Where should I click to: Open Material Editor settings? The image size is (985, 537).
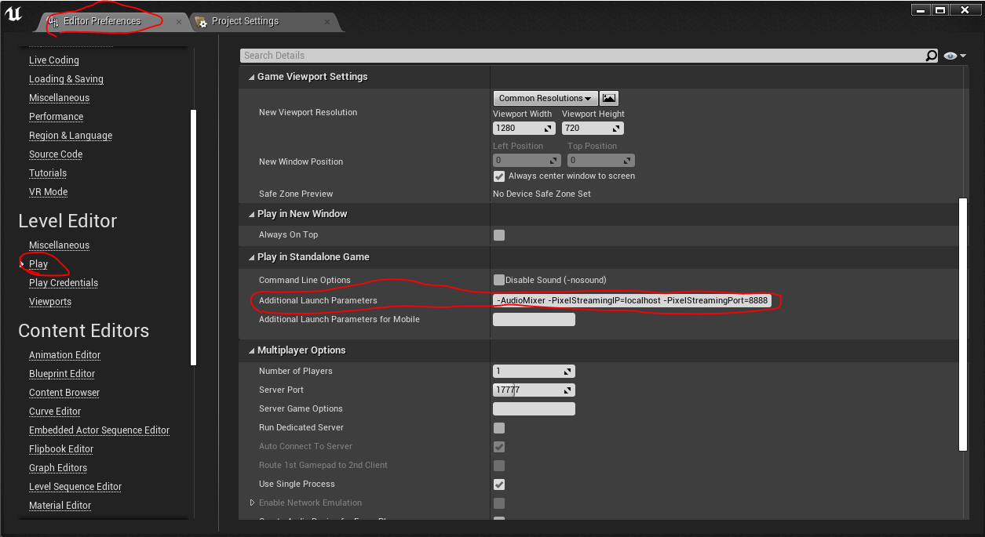(60, 506)
